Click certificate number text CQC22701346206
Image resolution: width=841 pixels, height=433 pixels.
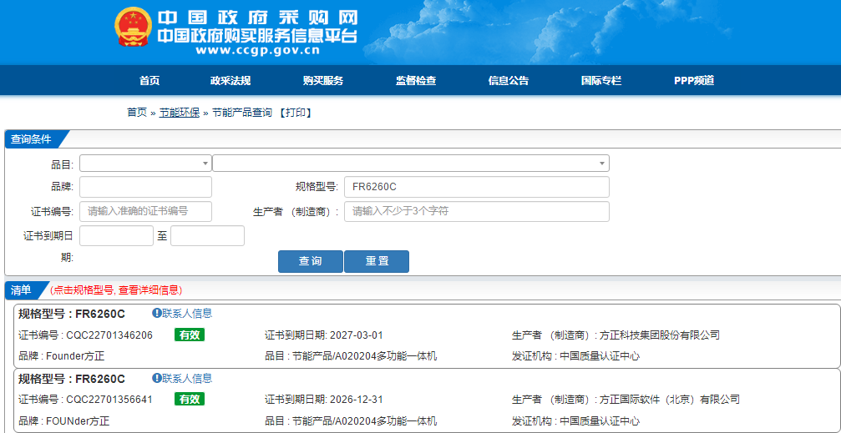pyautogui.click(x=109, y=335)
